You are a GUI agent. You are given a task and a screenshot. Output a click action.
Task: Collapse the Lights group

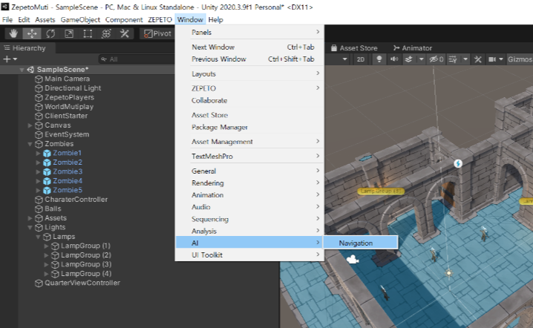[x=30, y=227]
